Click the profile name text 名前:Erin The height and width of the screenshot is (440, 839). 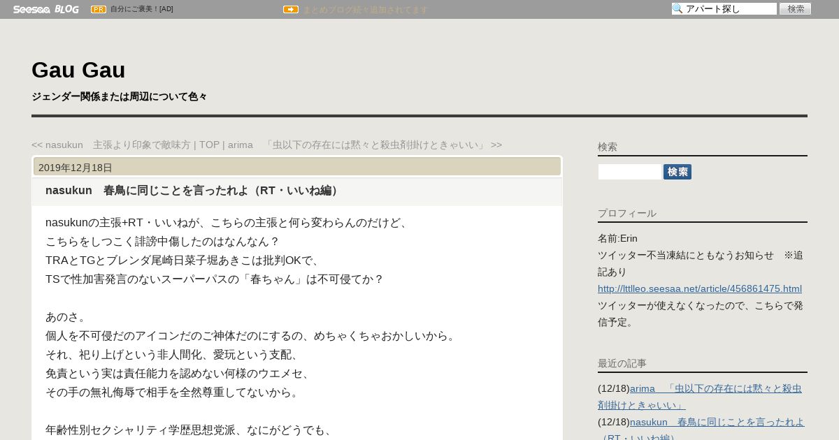(x=617, y=238)
